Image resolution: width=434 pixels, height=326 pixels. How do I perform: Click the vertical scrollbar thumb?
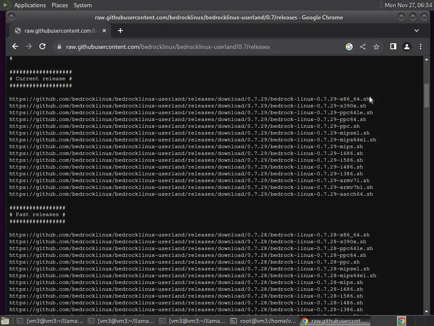click(426, 96)
